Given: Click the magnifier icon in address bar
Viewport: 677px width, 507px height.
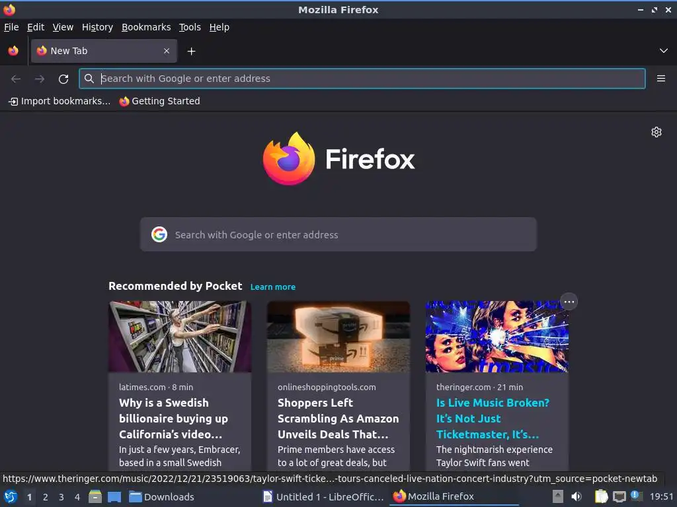Looking at the screenshot, I should 89,79.
